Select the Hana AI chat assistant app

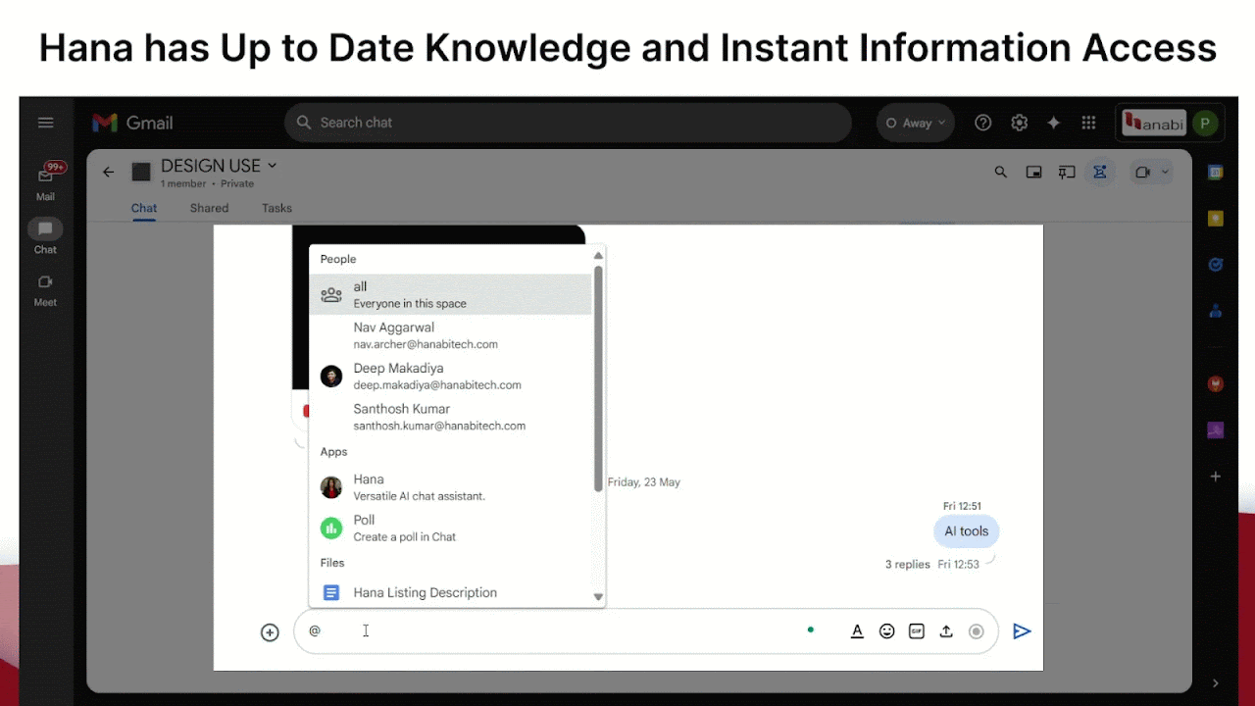coord(450,487)
